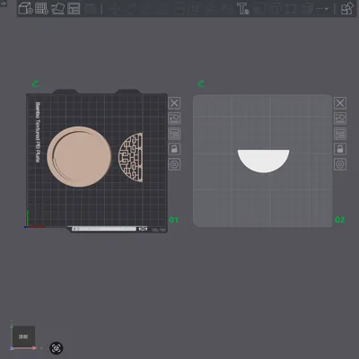Edit plate 01 name with green pencil

[x=36, y=83]
